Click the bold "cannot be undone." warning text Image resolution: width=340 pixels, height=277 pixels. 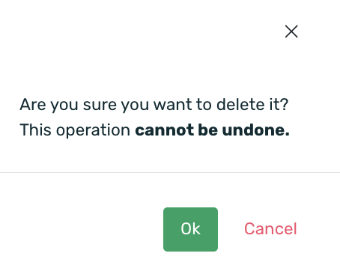(212, 130)
